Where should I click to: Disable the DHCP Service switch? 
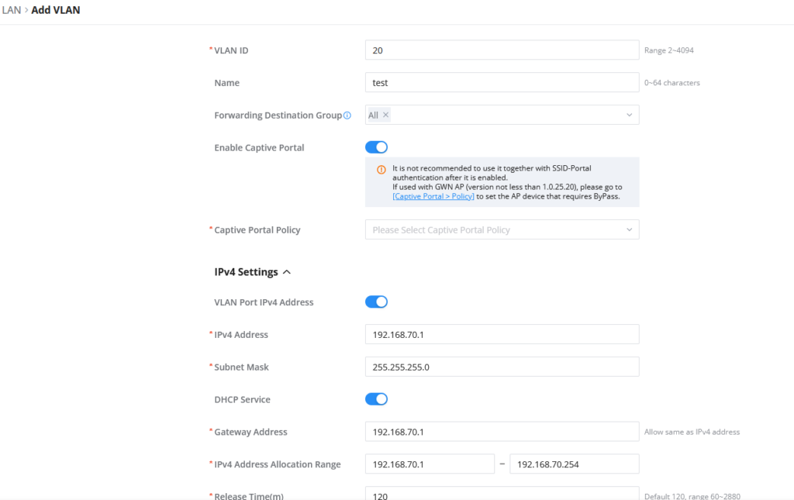tap(376, 399)
